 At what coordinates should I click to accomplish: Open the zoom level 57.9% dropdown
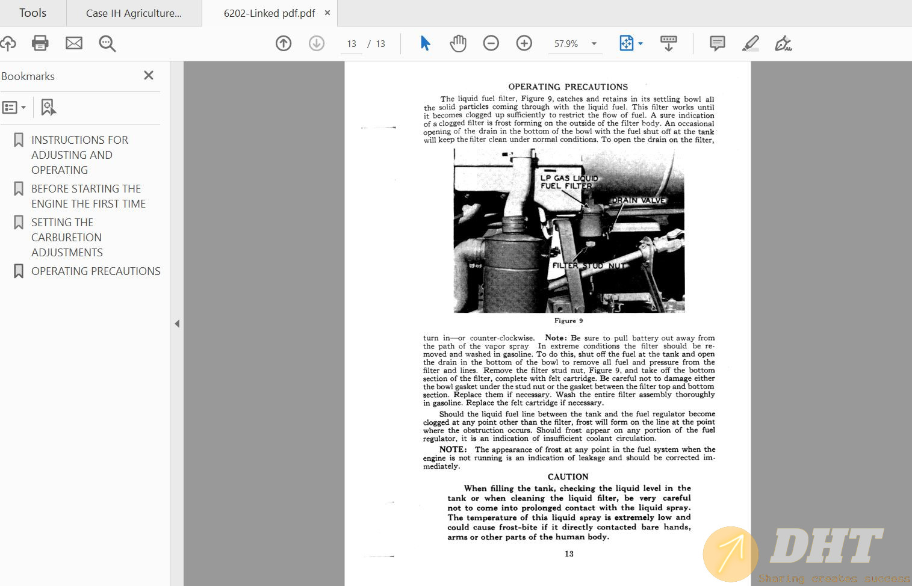(x=594, y=43)
